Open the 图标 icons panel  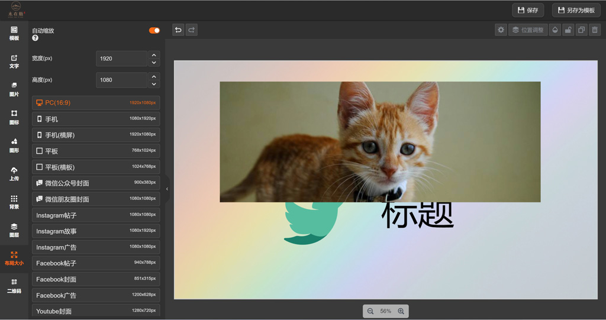click(x=14, y=118)
